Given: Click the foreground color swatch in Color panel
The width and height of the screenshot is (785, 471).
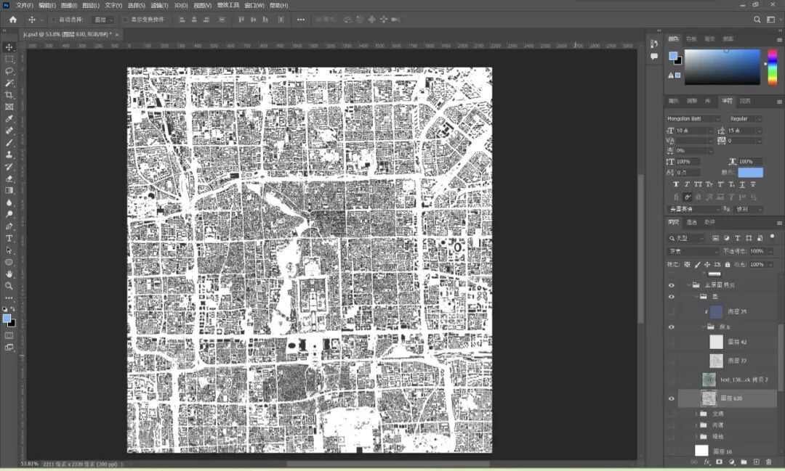Looking at the screenshot, I should [673, 56].
